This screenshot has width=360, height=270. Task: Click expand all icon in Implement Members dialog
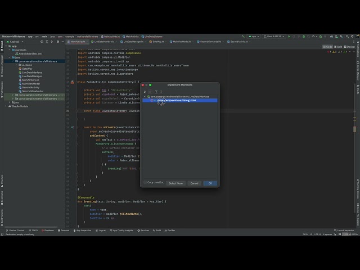click(156, 92)
